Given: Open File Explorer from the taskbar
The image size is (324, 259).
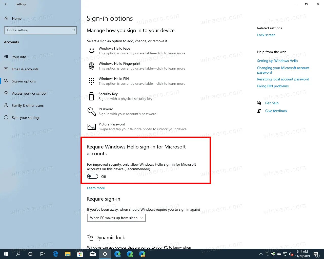Looking at the screenshot, I should click(68, 254).
